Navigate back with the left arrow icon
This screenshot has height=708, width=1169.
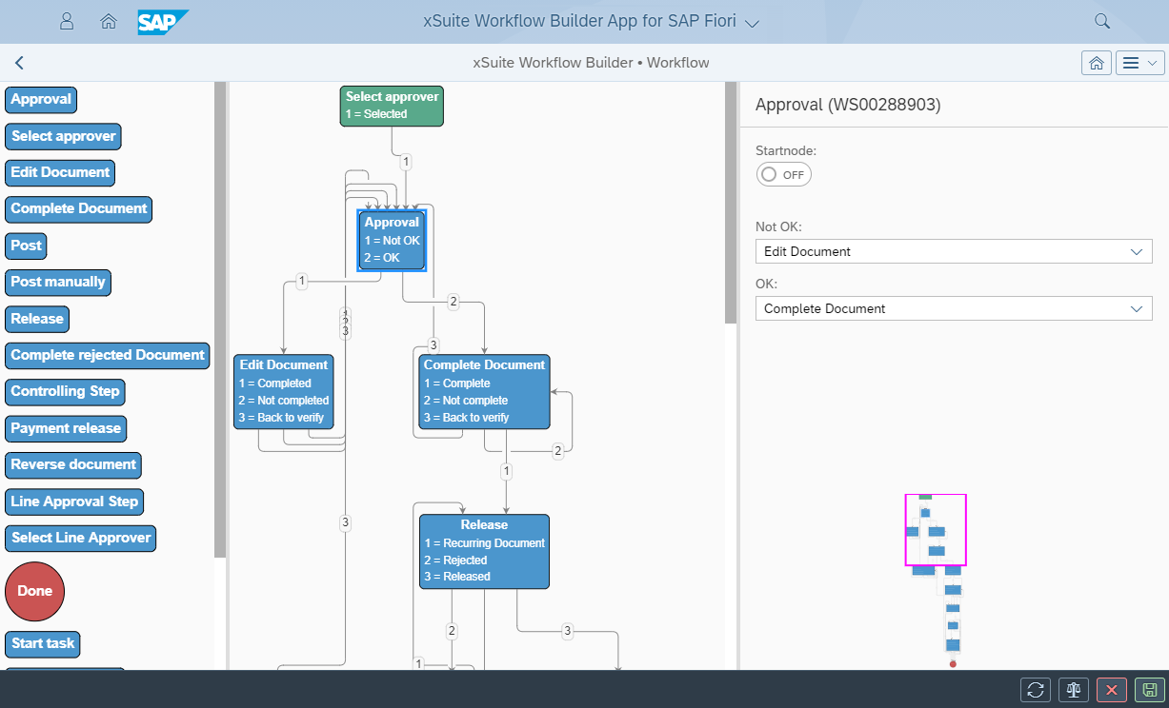tap(19, 62)
